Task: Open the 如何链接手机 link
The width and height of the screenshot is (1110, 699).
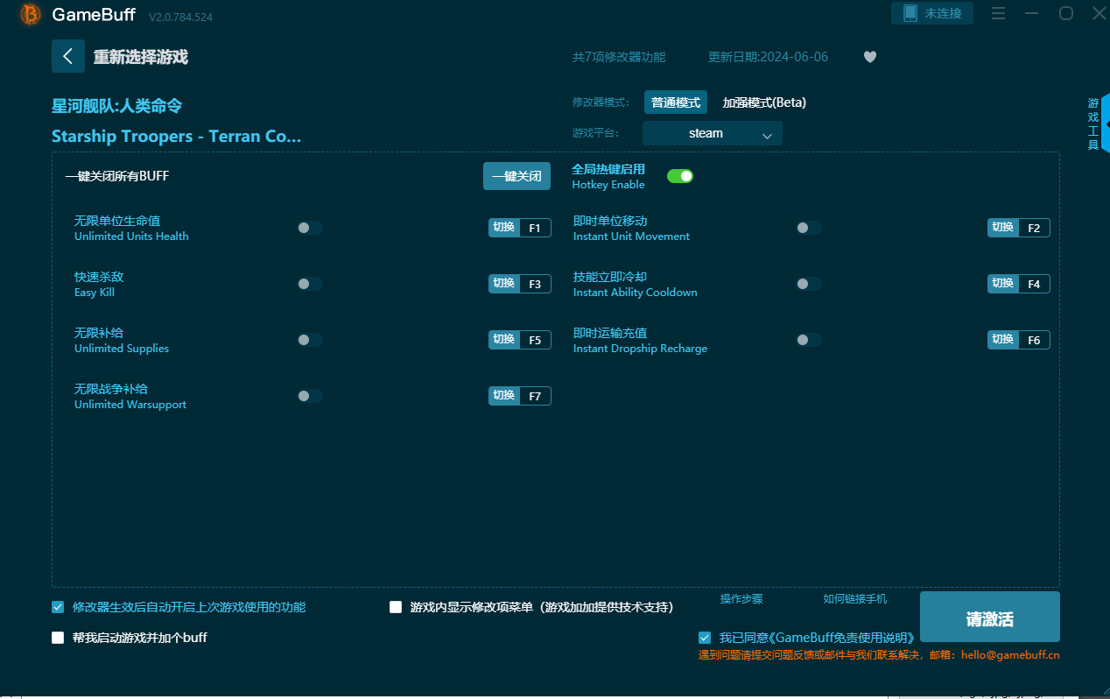Action: pos(854,599)
